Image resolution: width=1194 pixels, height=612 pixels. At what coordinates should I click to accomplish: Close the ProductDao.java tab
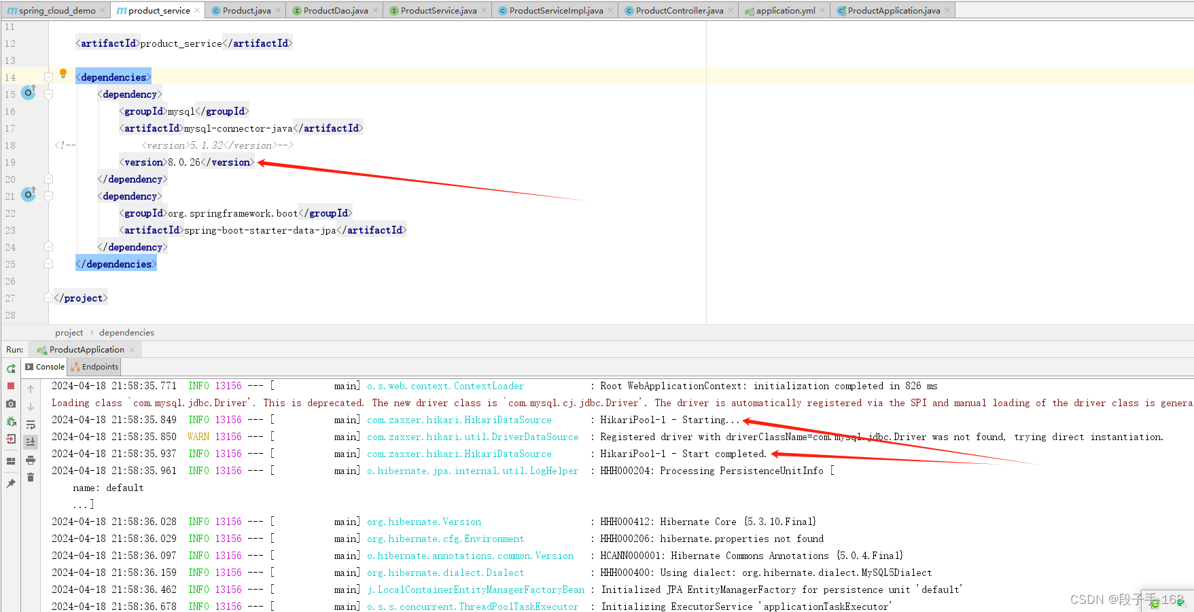(375, 10)
